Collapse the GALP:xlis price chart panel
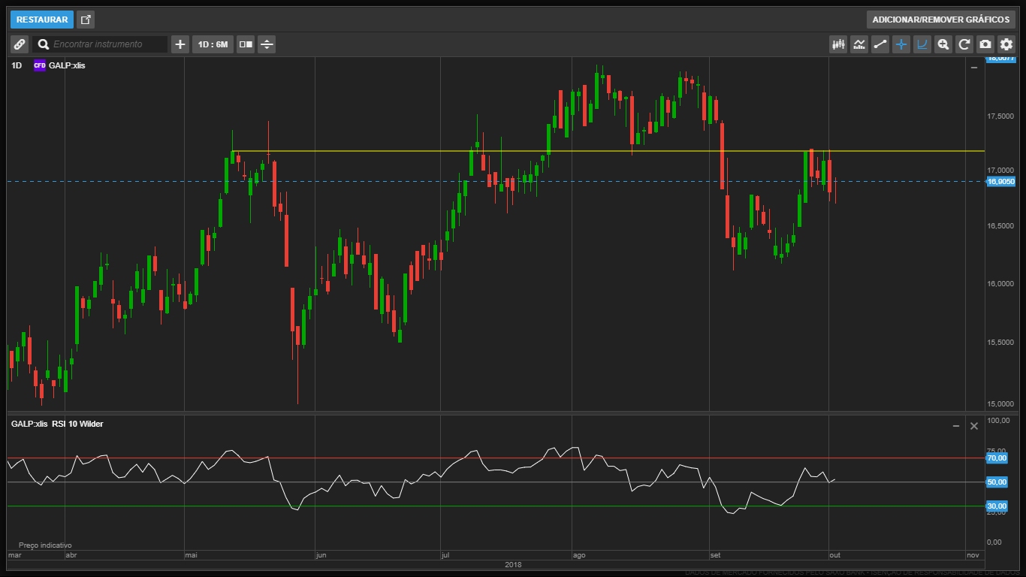This screenshot has width=1026, height=577. (x=974, y=68)
